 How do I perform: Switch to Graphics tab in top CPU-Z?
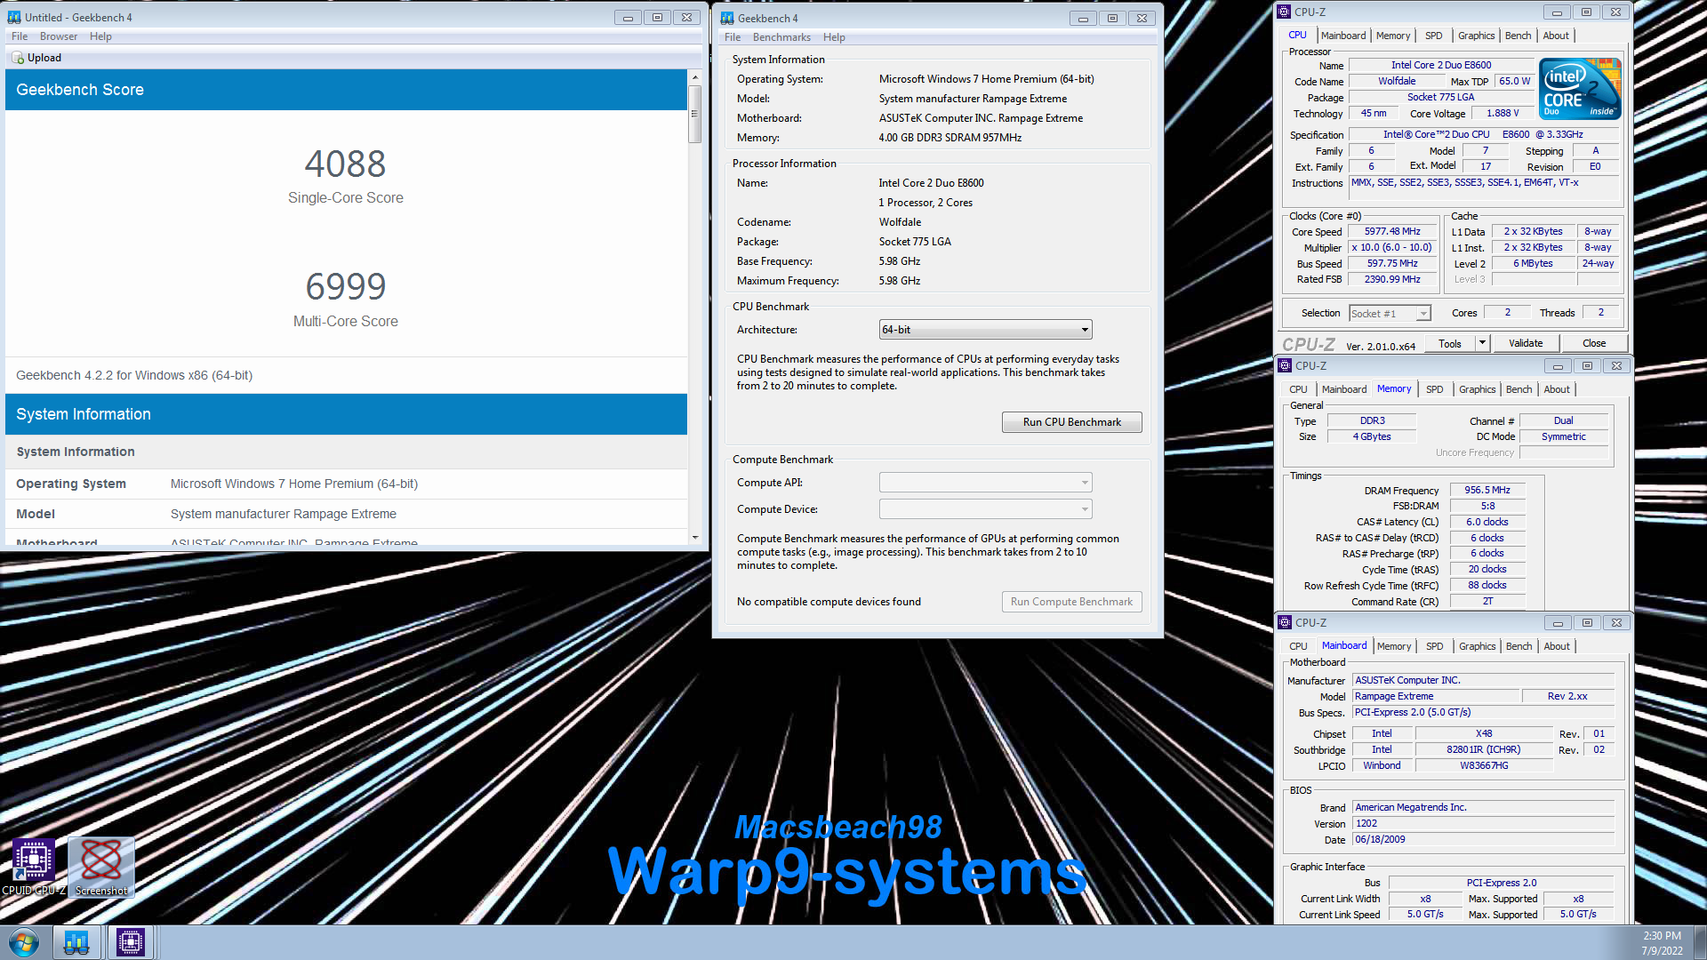pos(1476,36)
